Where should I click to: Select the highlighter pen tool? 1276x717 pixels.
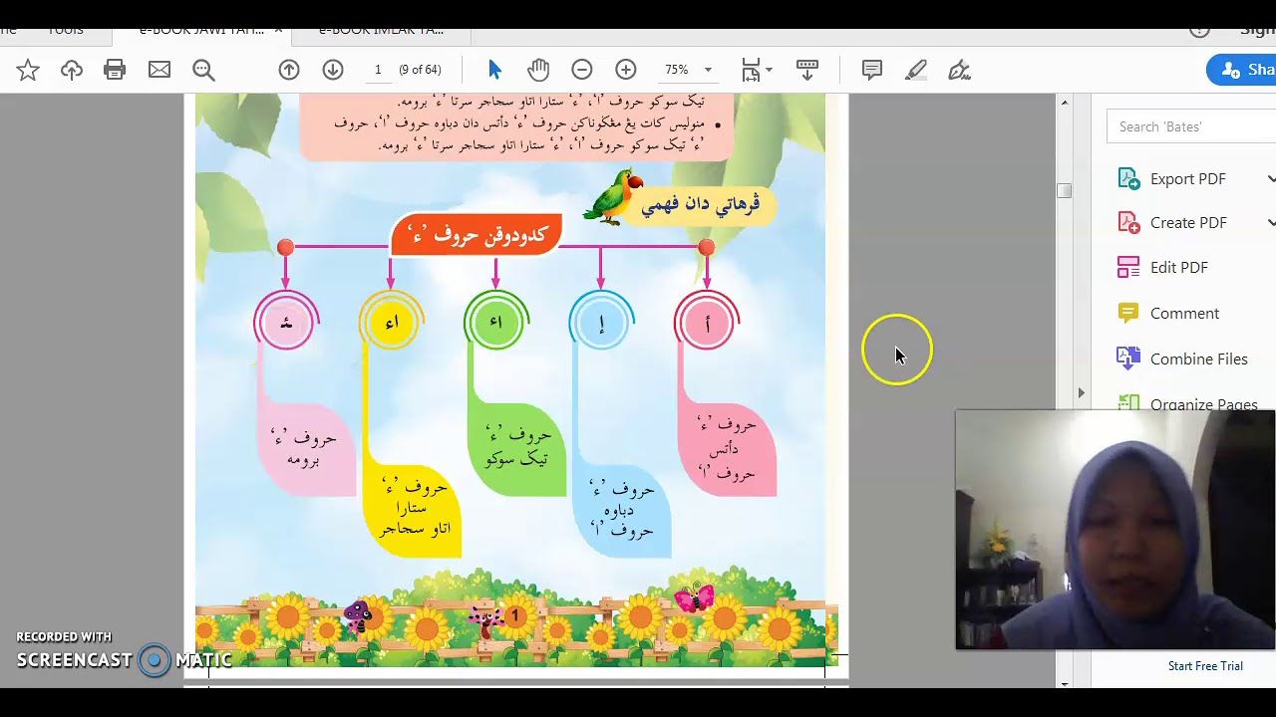click(915, 70)
